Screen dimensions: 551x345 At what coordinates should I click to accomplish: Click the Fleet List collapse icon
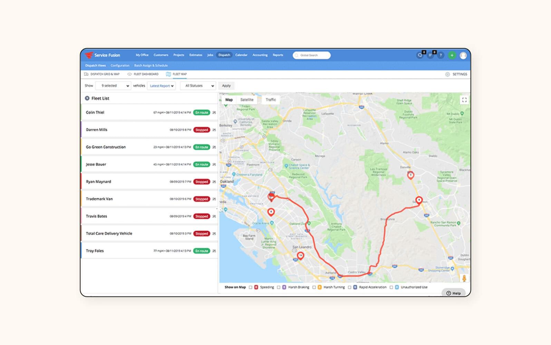pos(87,98)
